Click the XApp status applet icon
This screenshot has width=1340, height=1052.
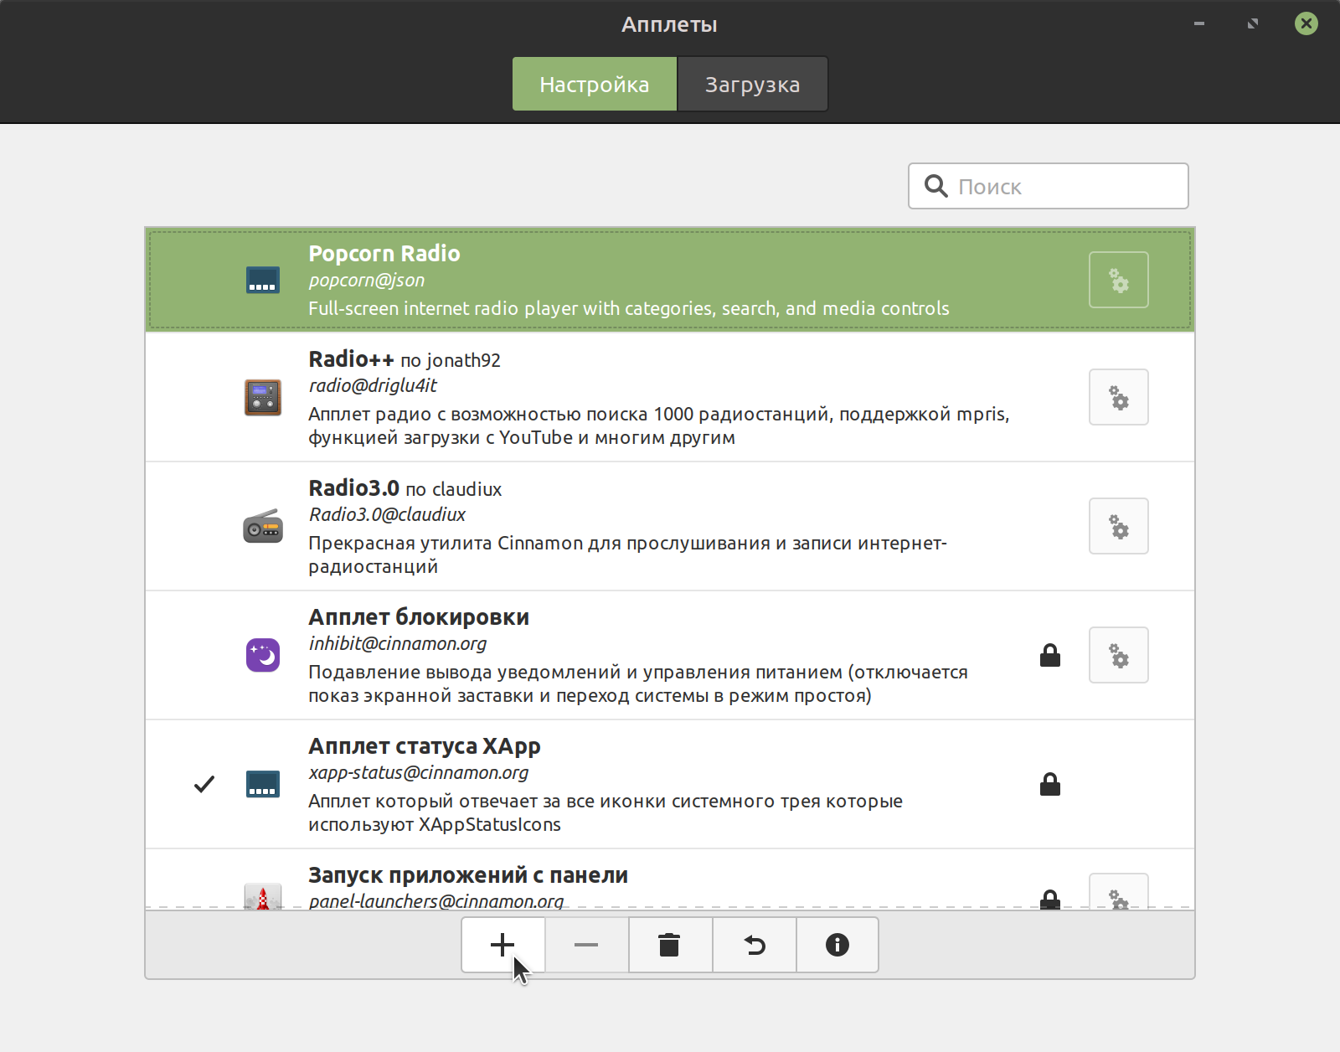point(263,784)
